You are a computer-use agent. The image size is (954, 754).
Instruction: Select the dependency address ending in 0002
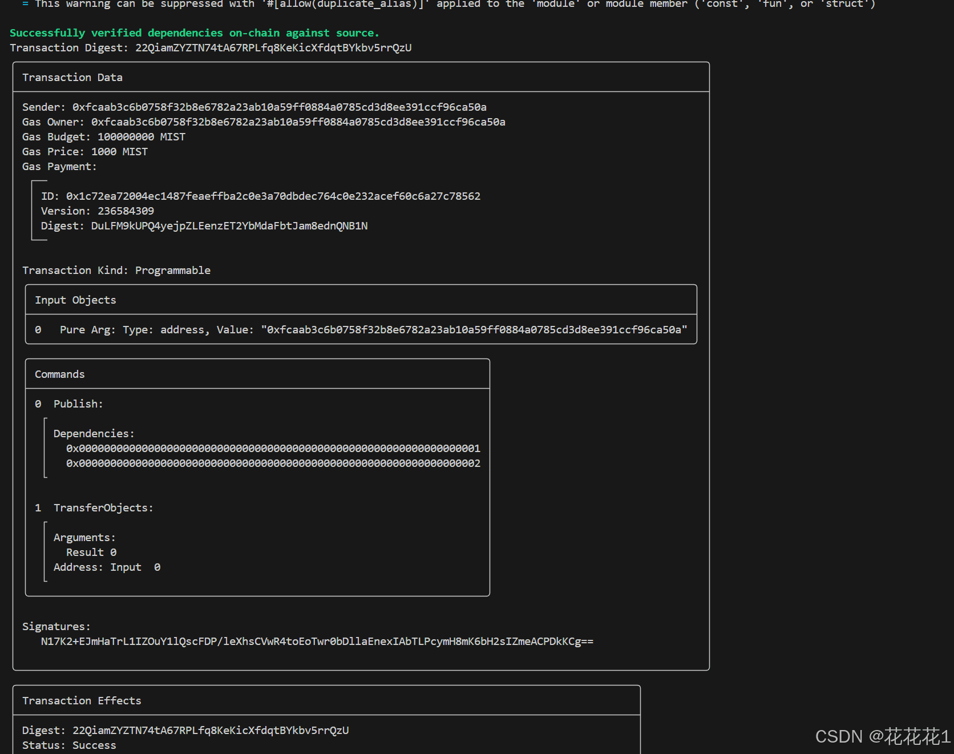coord(273,463)
